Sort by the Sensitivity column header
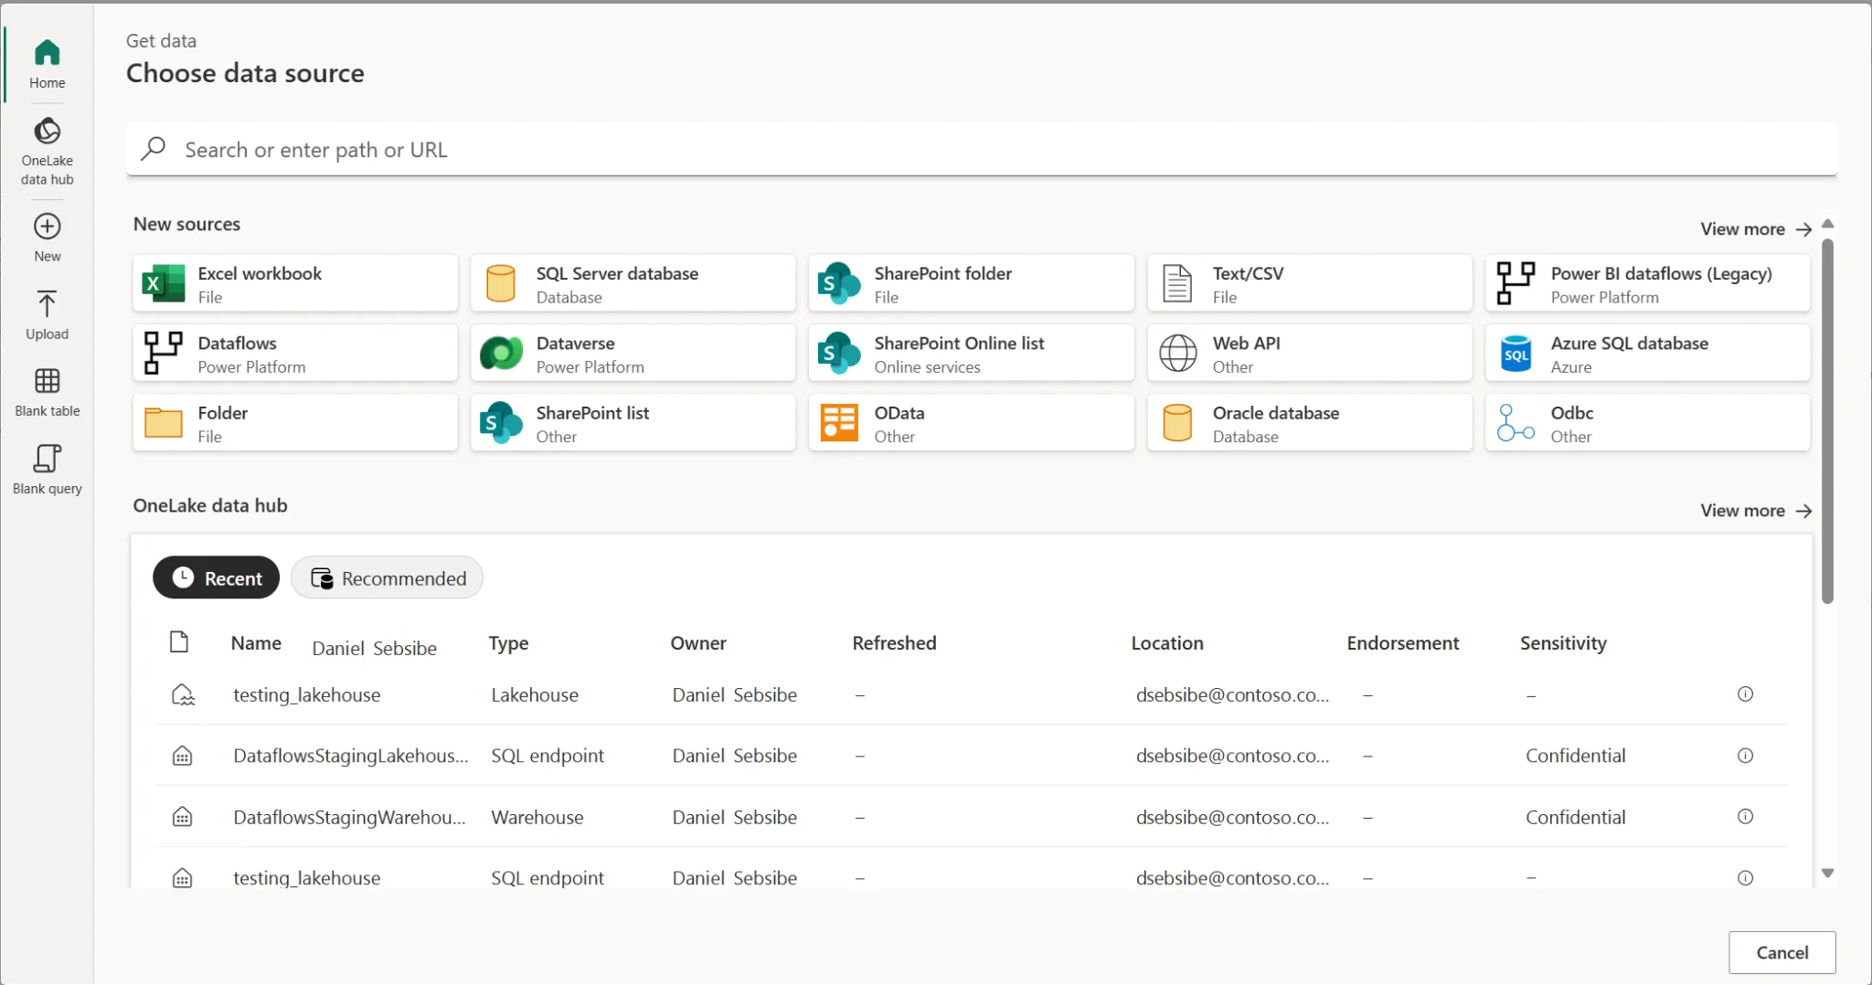The height and width of the screenshot is (985, 1872). [1563, 643]
